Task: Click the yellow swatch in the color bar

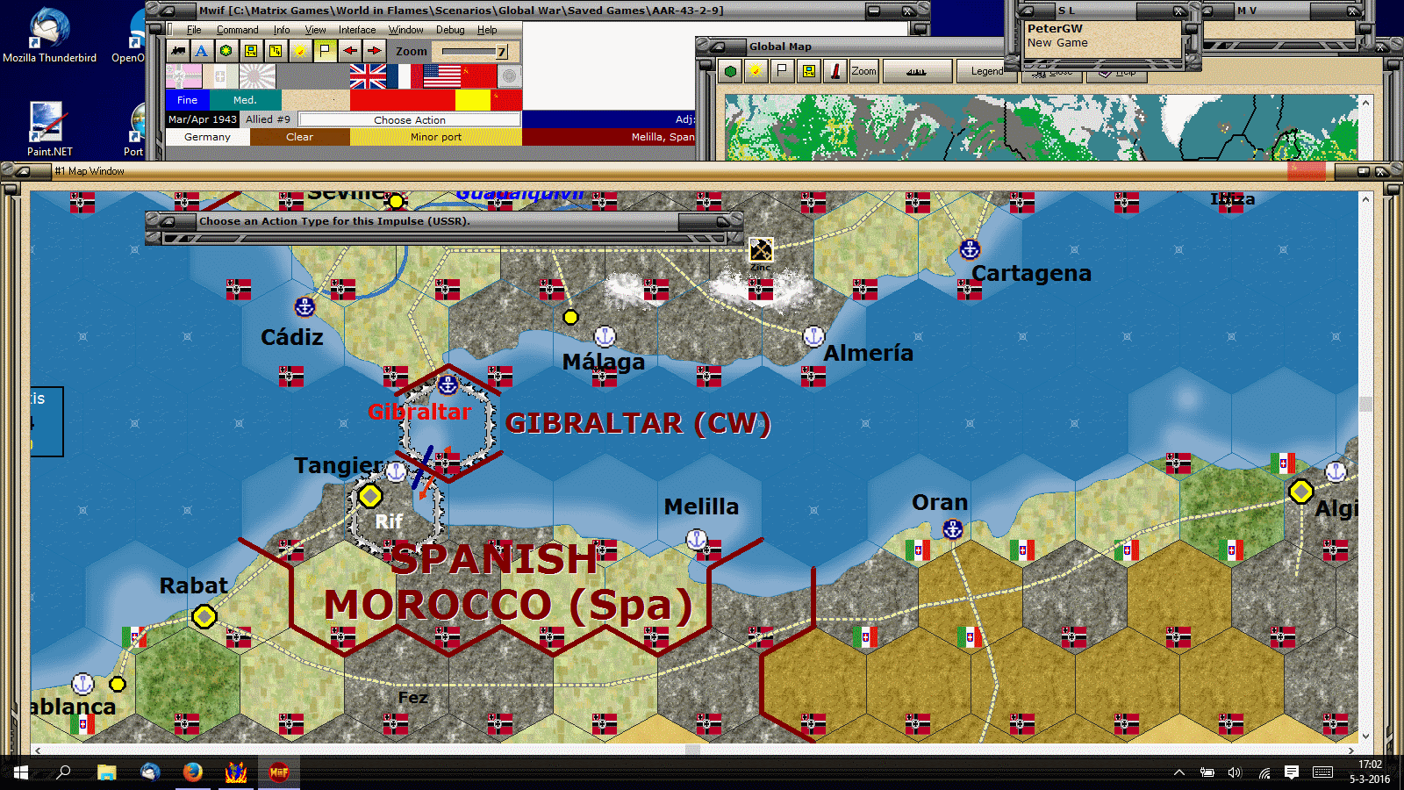Action: pyautogui.click(x=472, y=100)
